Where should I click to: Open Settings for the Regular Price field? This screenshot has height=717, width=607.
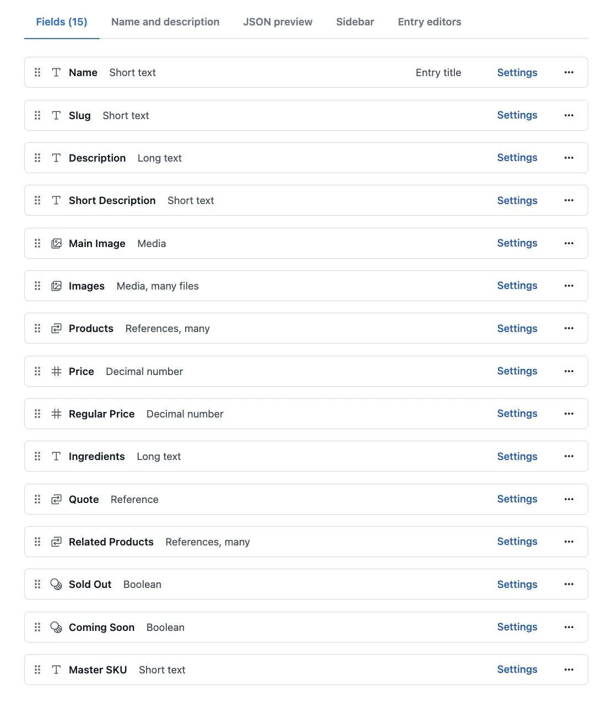[x=517, y=414]
